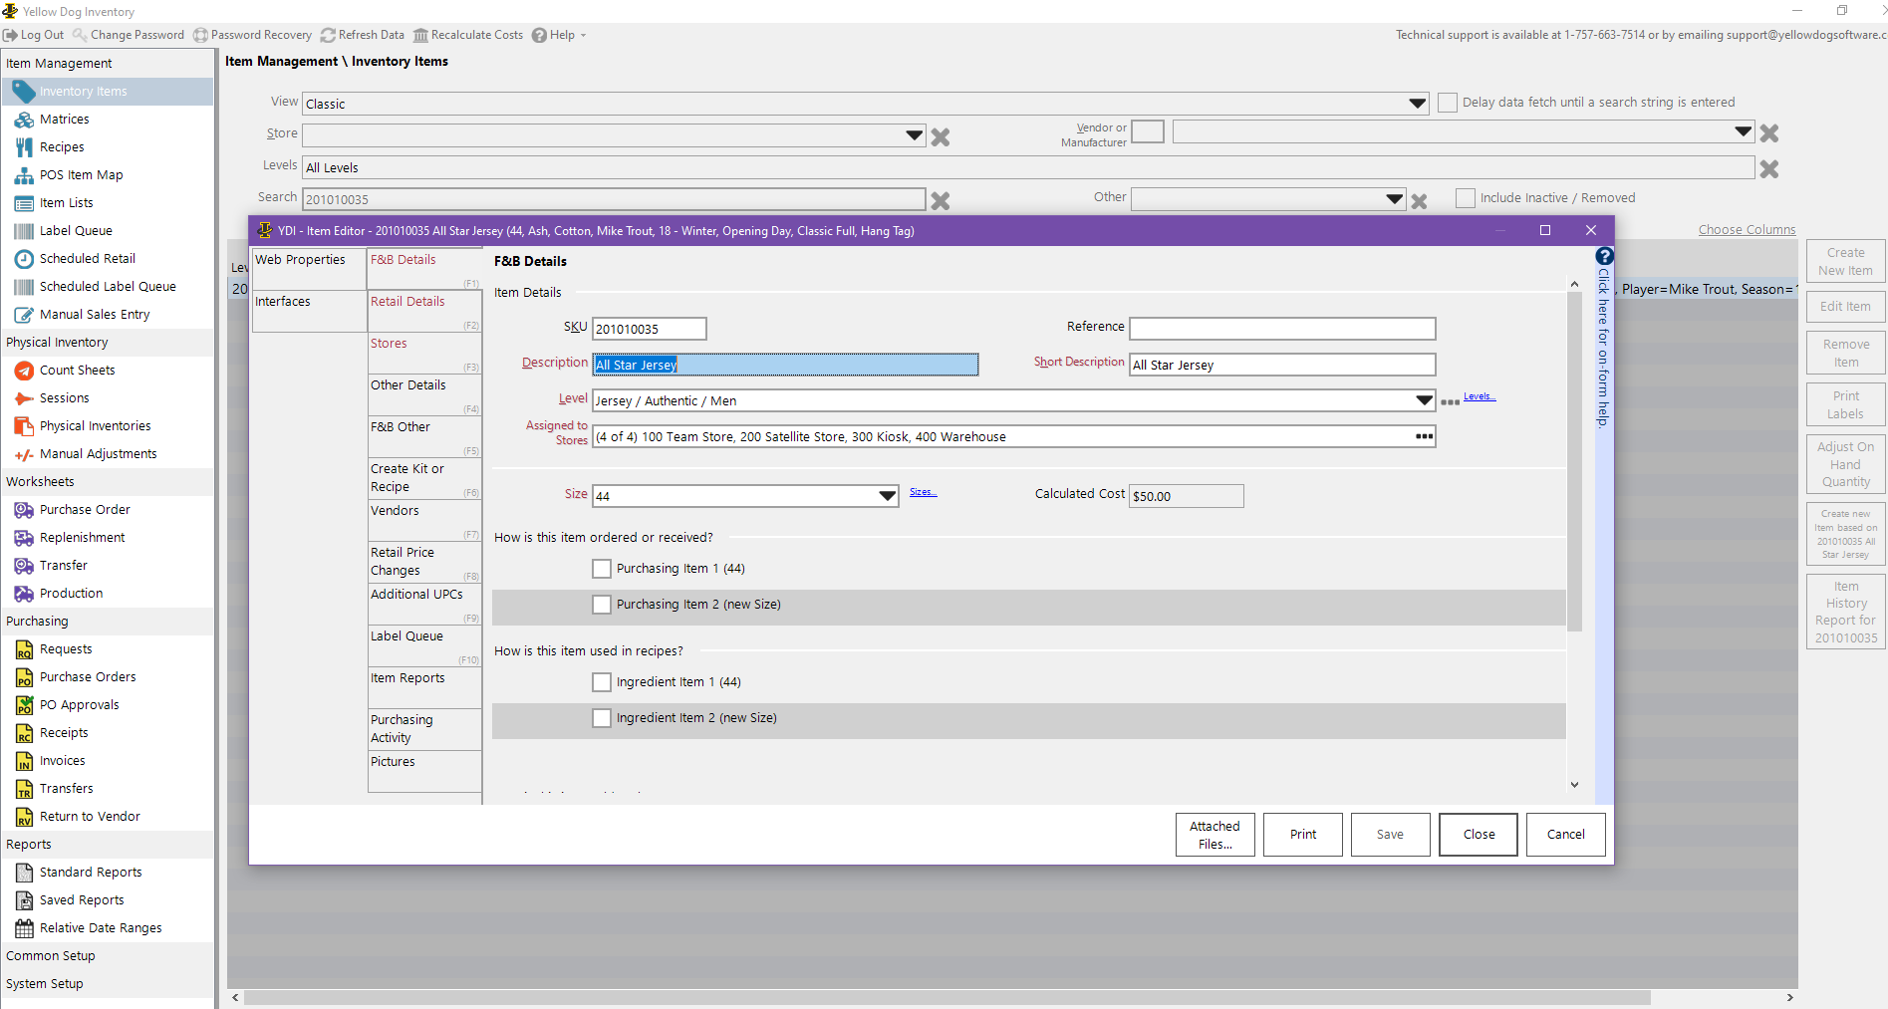Open Physical Inventories icon
The width and height of the screenshot is (1888, 1009).
pyautogui.click(x=24, y=425)
